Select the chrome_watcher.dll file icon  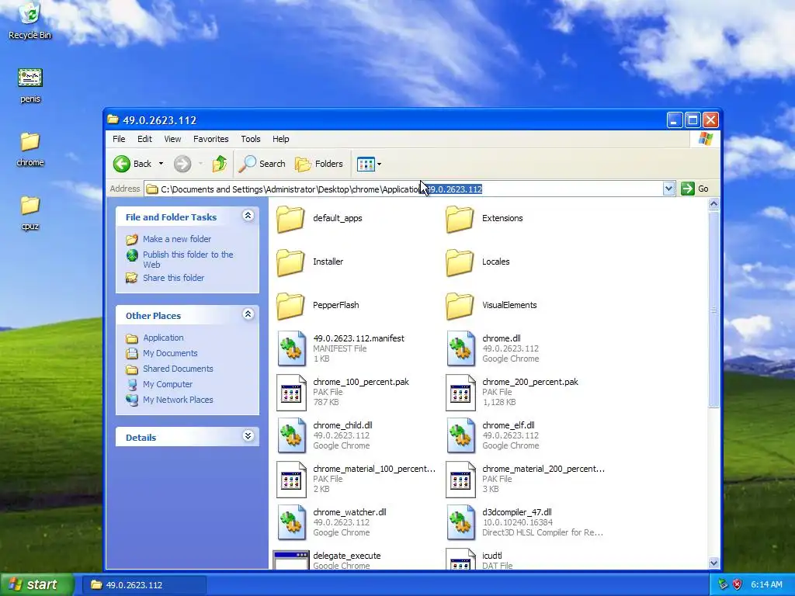point(292,522)
